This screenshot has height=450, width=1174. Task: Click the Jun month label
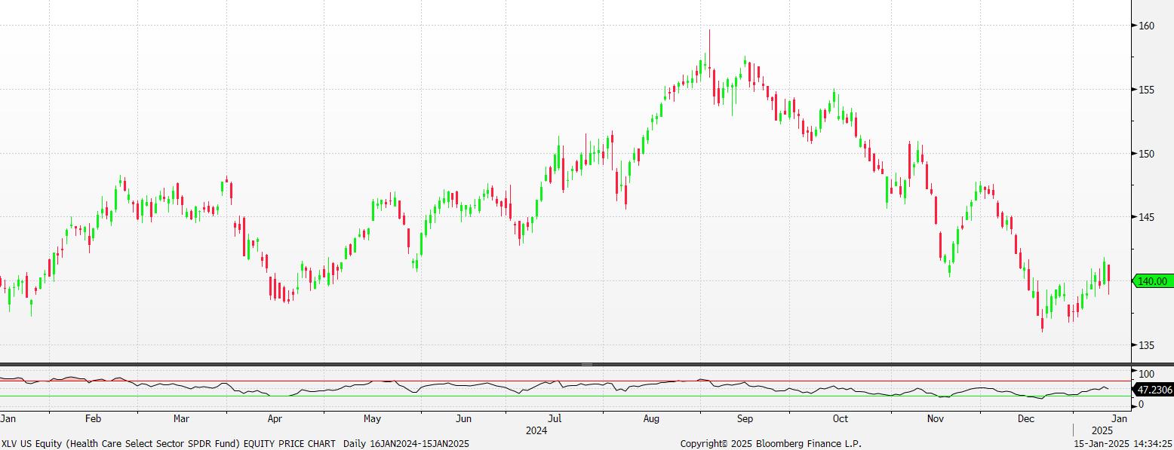click(x=464, y=418)
